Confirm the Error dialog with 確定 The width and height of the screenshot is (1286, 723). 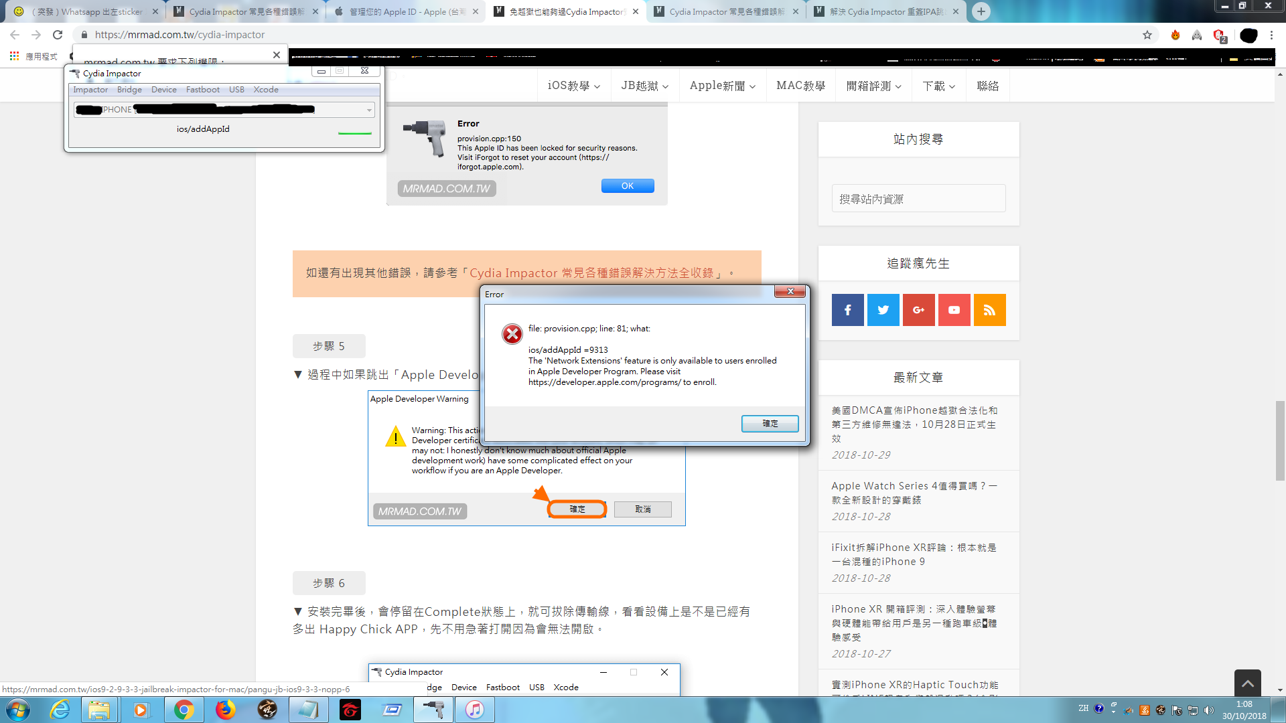(x=770, y=424)
